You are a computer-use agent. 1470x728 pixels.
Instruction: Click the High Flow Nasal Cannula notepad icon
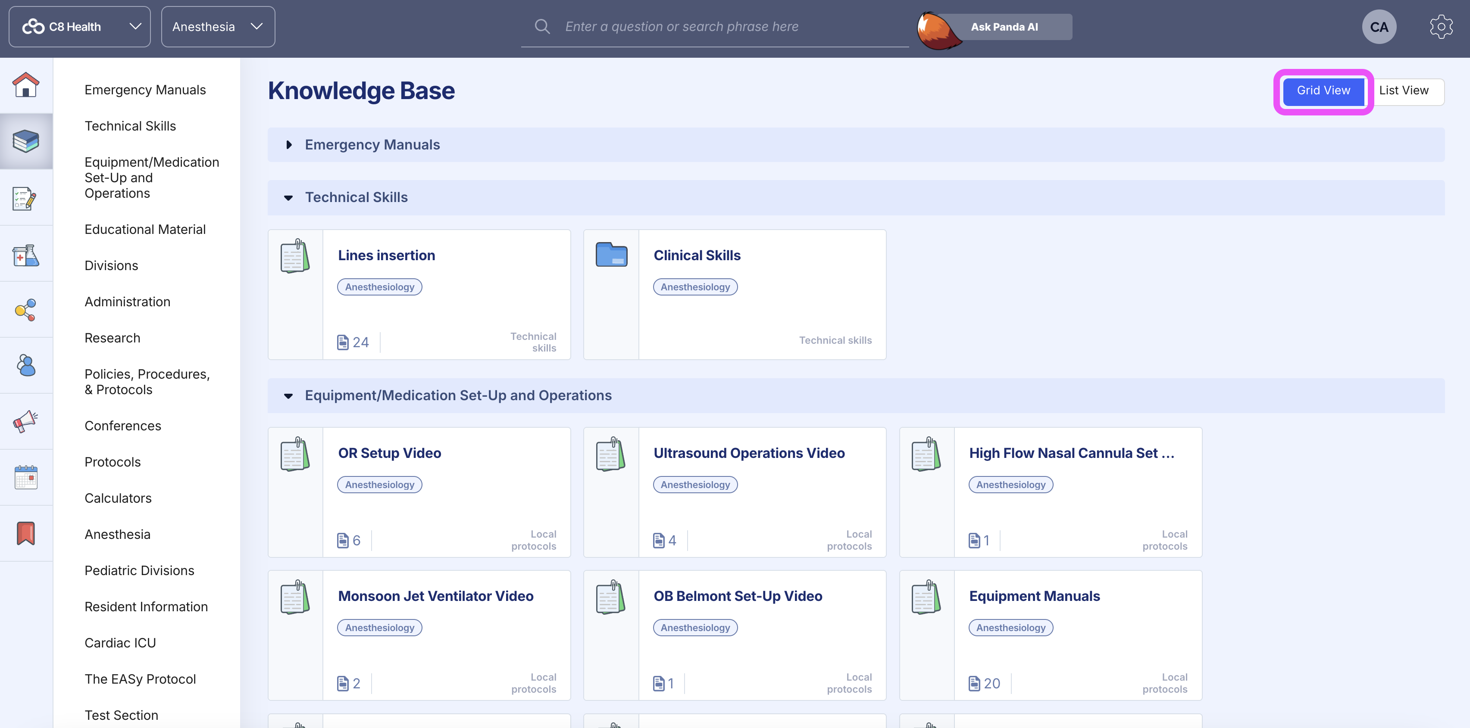tap(926, 454)
